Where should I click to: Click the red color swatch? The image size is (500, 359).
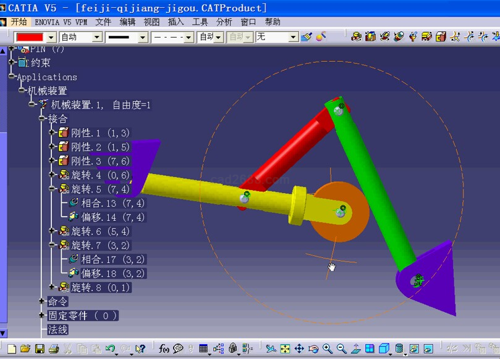(30, 37)
